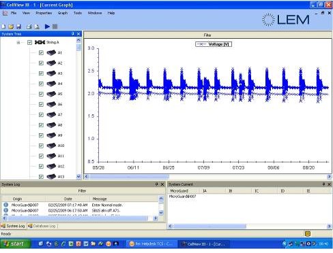333x253 pixels.
Task: Click the Filter bar above the graph
Action: (x=207, y=35)
